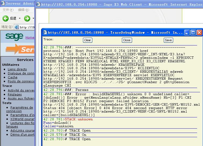Viewport: 203px width, 146px height.
Task: Click the Home link beside Sage logo
Action: coord(30,37)
